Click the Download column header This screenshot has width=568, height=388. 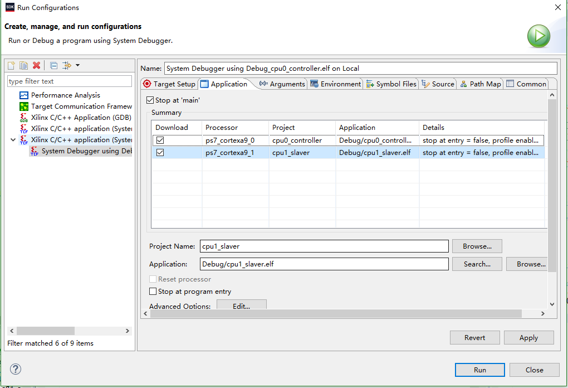point(177,127)
